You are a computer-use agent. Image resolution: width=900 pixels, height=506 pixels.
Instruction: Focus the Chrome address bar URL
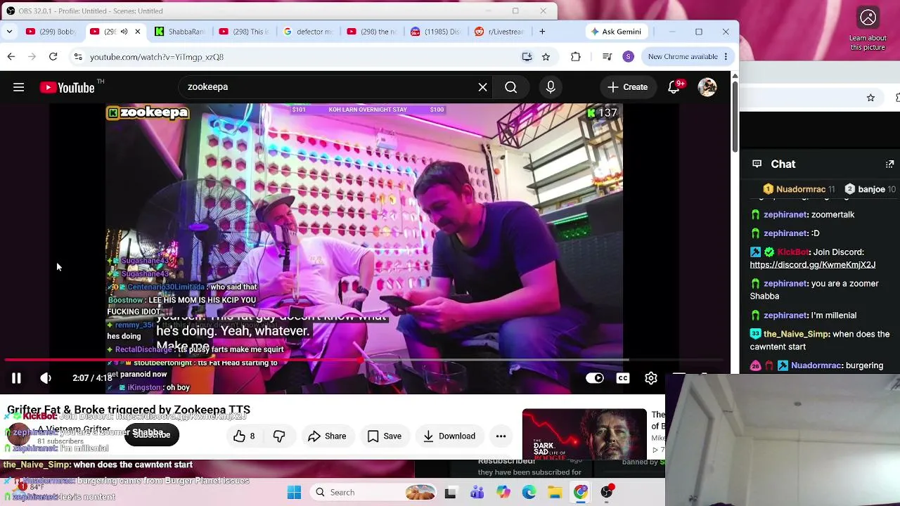(x=157, y=57)
